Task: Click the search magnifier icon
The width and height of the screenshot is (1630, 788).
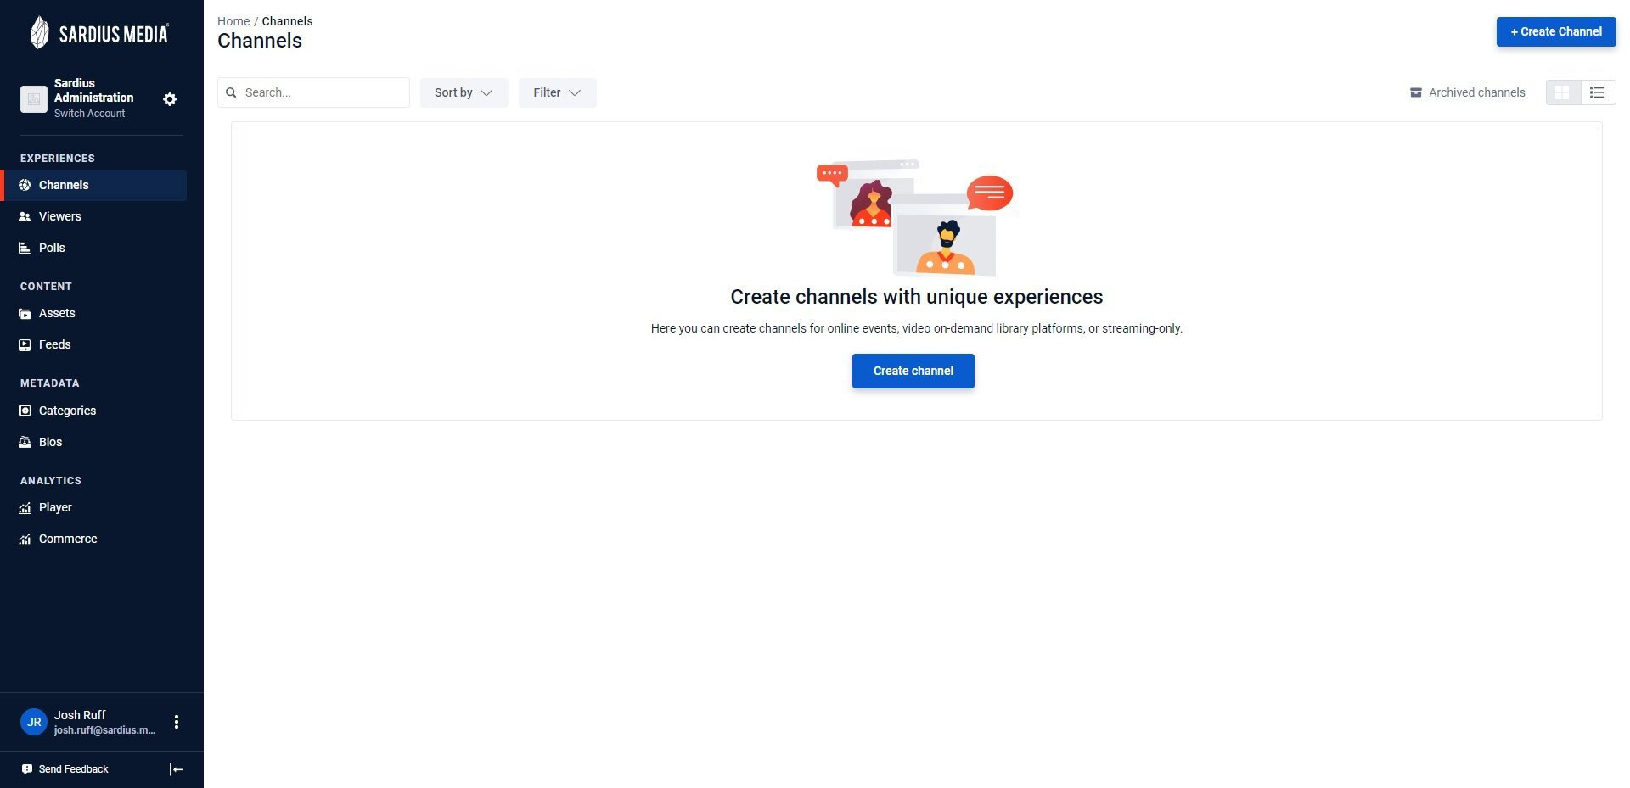Action: pos(231,92)
